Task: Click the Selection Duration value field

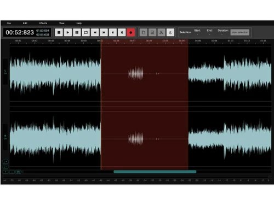Action: [222, 34]
